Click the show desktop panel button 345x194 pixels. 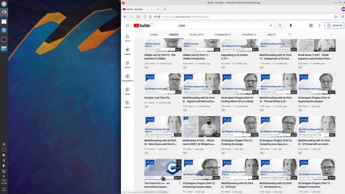4,189
